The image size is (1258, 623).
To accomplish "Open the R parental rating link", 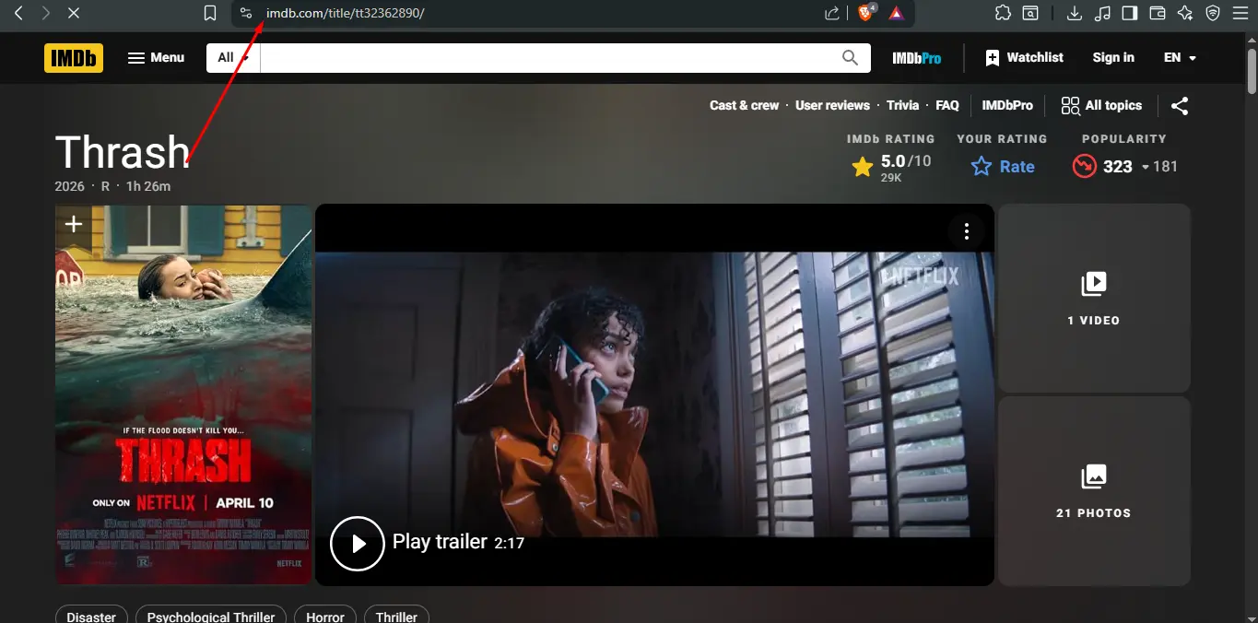I will click(x=105, y=186).
